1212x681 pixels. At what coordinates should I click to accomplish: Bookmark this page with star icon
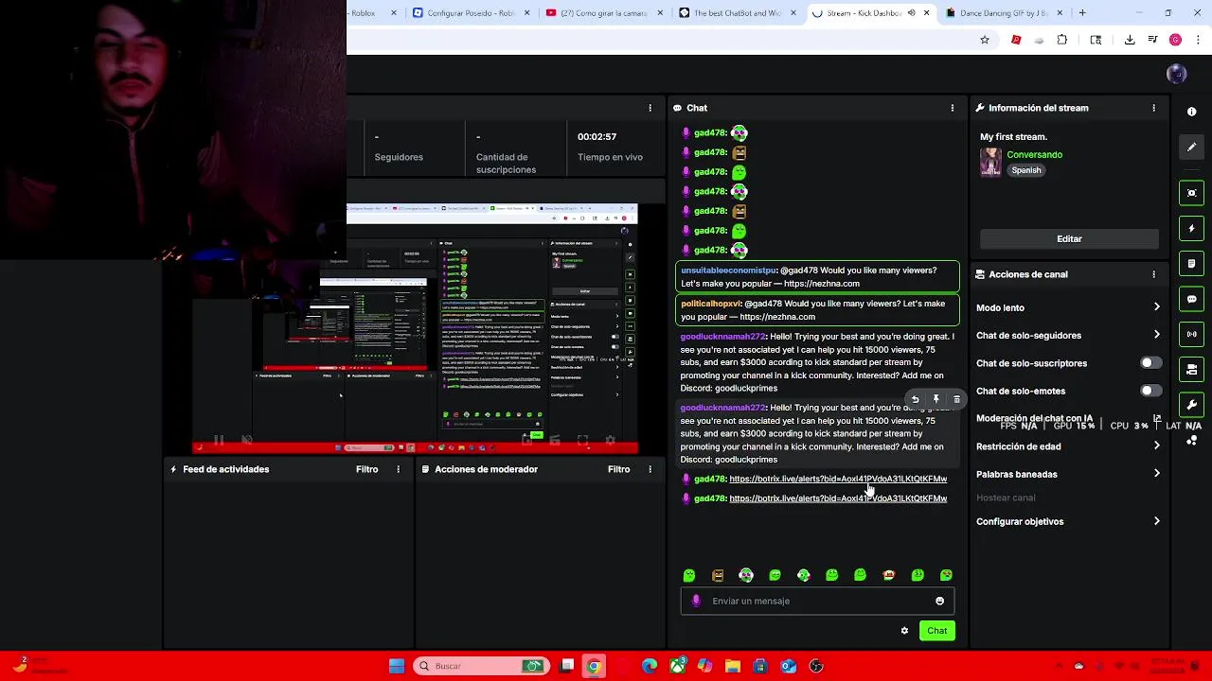985,40
